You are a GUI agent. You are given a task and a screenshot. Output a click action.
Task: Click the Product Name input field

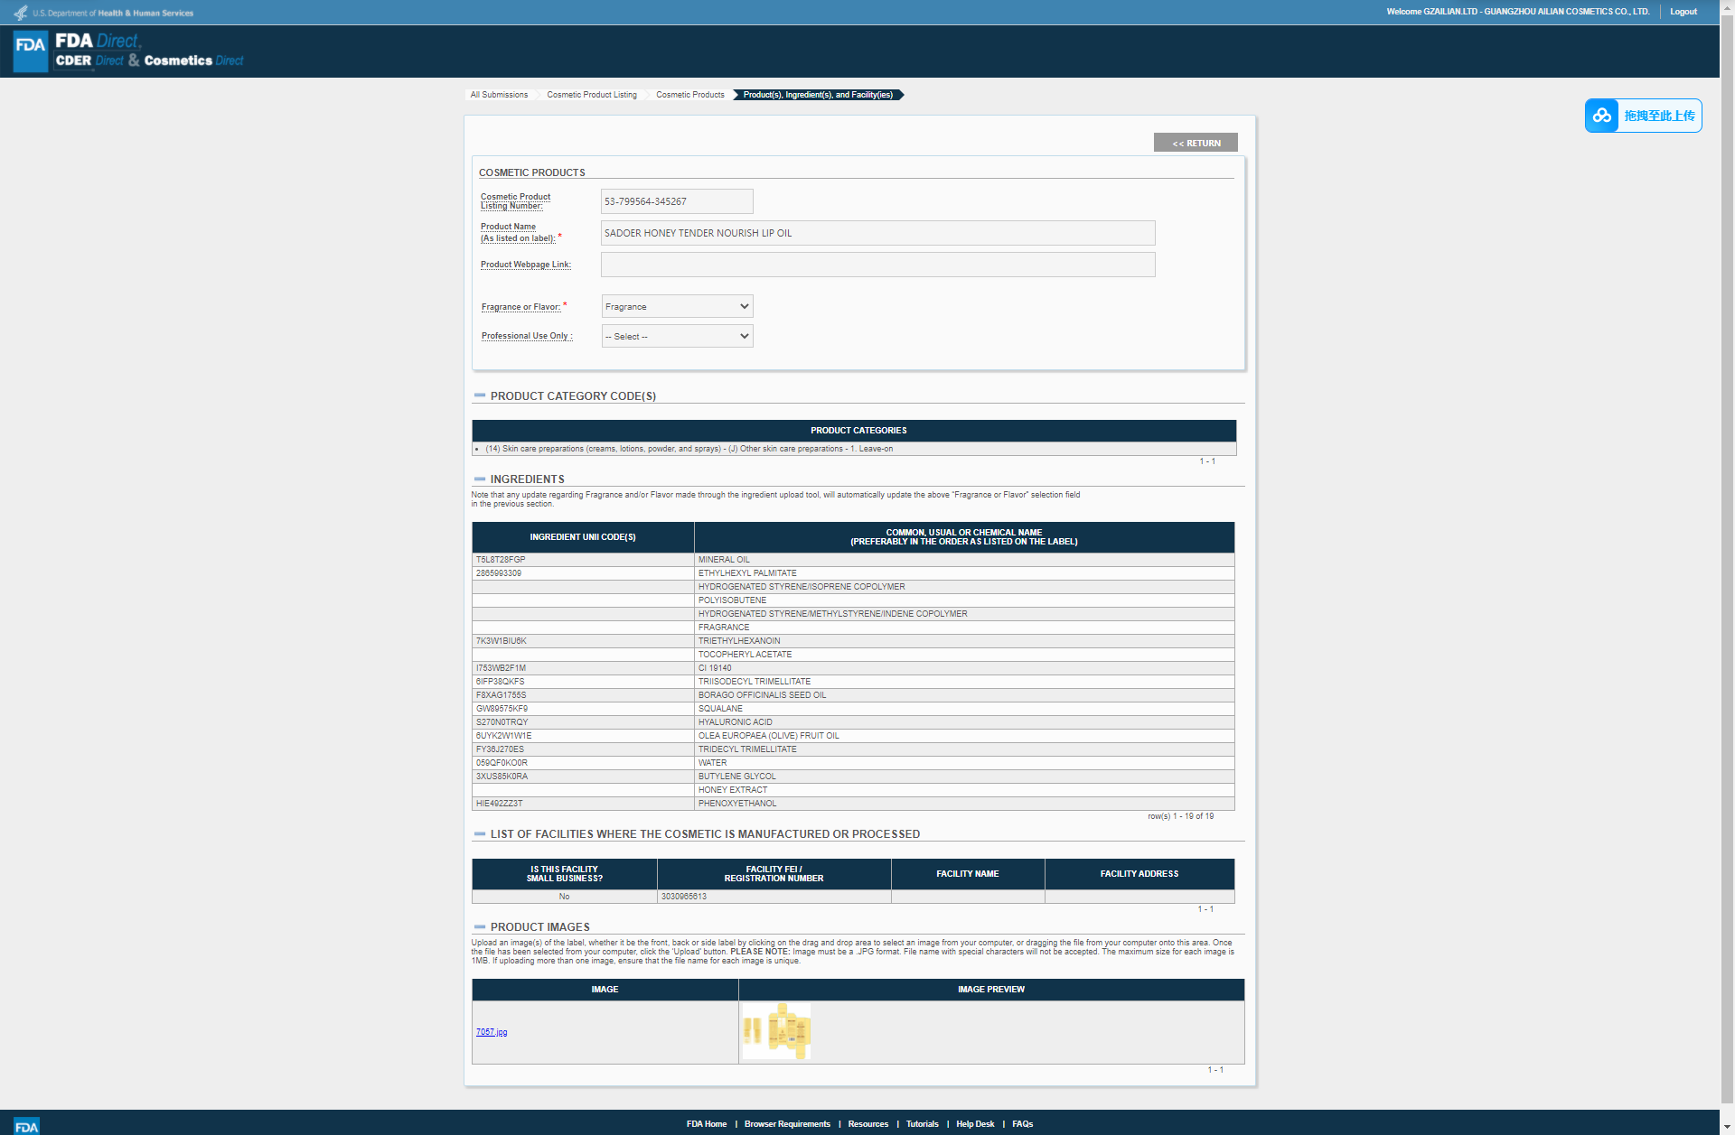[x=877, y=233]
